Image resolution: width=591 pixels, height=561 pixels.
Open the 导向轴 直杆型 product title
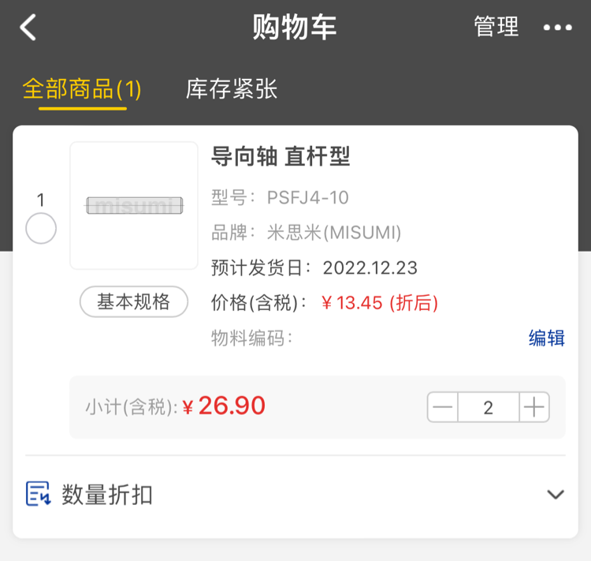(281, 157)
